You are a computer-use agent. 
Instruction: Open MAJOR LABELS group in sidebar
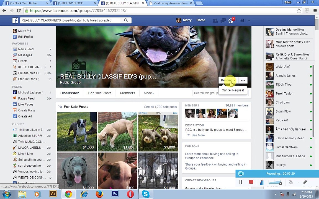point(31,148)
